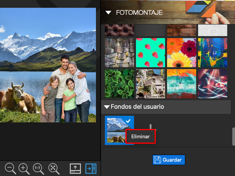
Task: Collapse the FOTOMONTAJE section
Action: (108, 12)
